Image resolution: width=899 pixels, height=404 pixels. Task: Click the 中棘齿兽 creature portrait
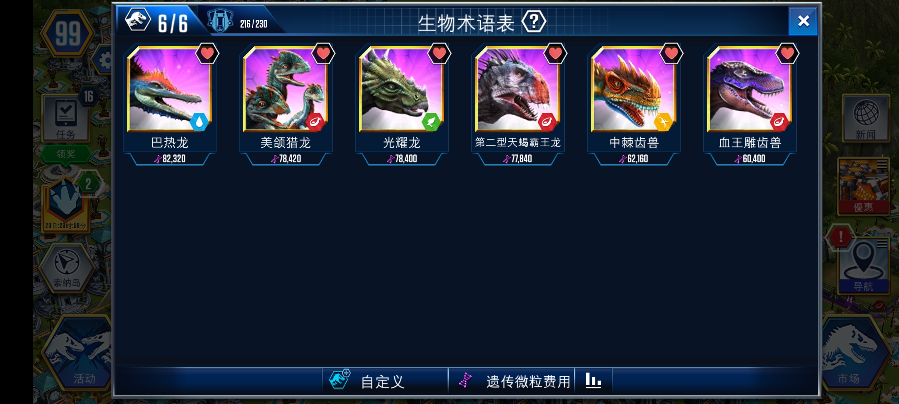click(633, 89)
